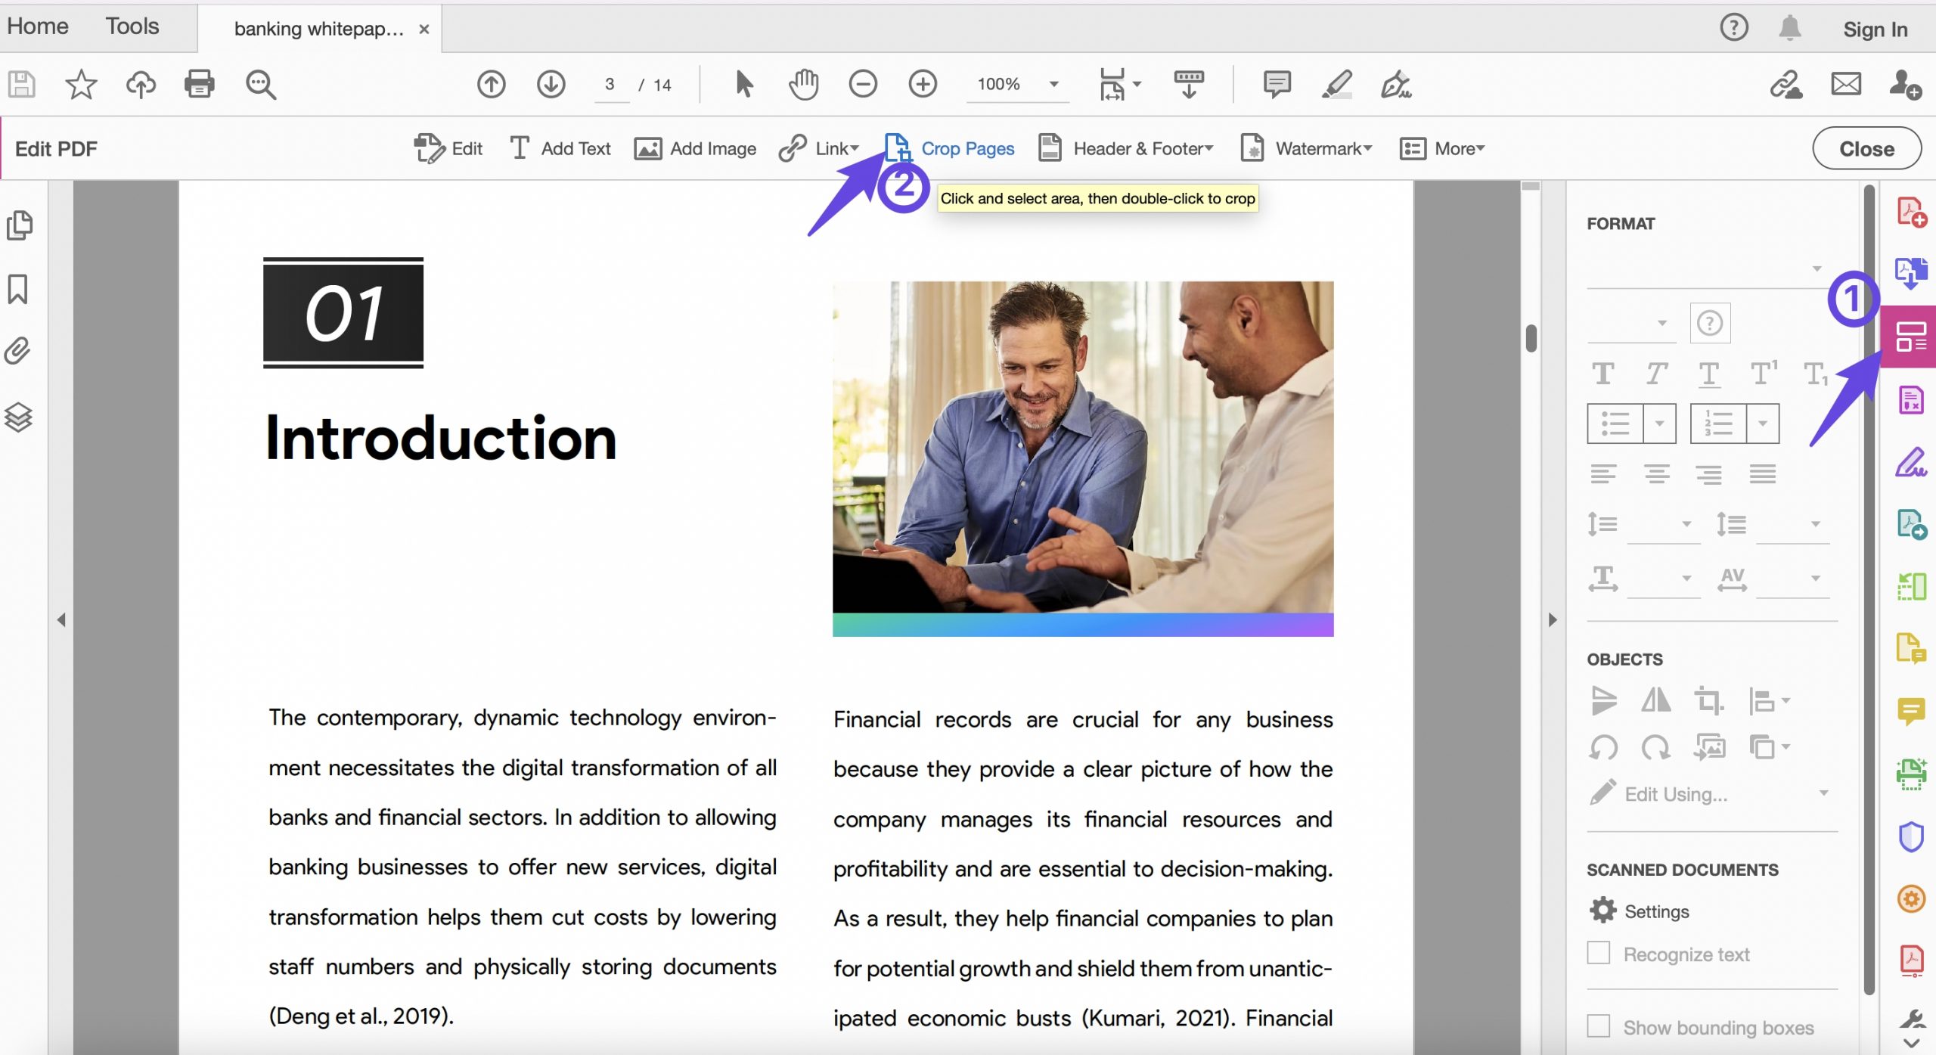Activate the Hand tool in the toolbar
The height and width of the screenshot is (1055, 1936).
(803, 84)
